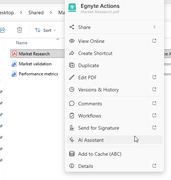The height and width of the screenshot is (180, 171).
Task: Click the speech bubble Comments icon
Action: [72, 104]
